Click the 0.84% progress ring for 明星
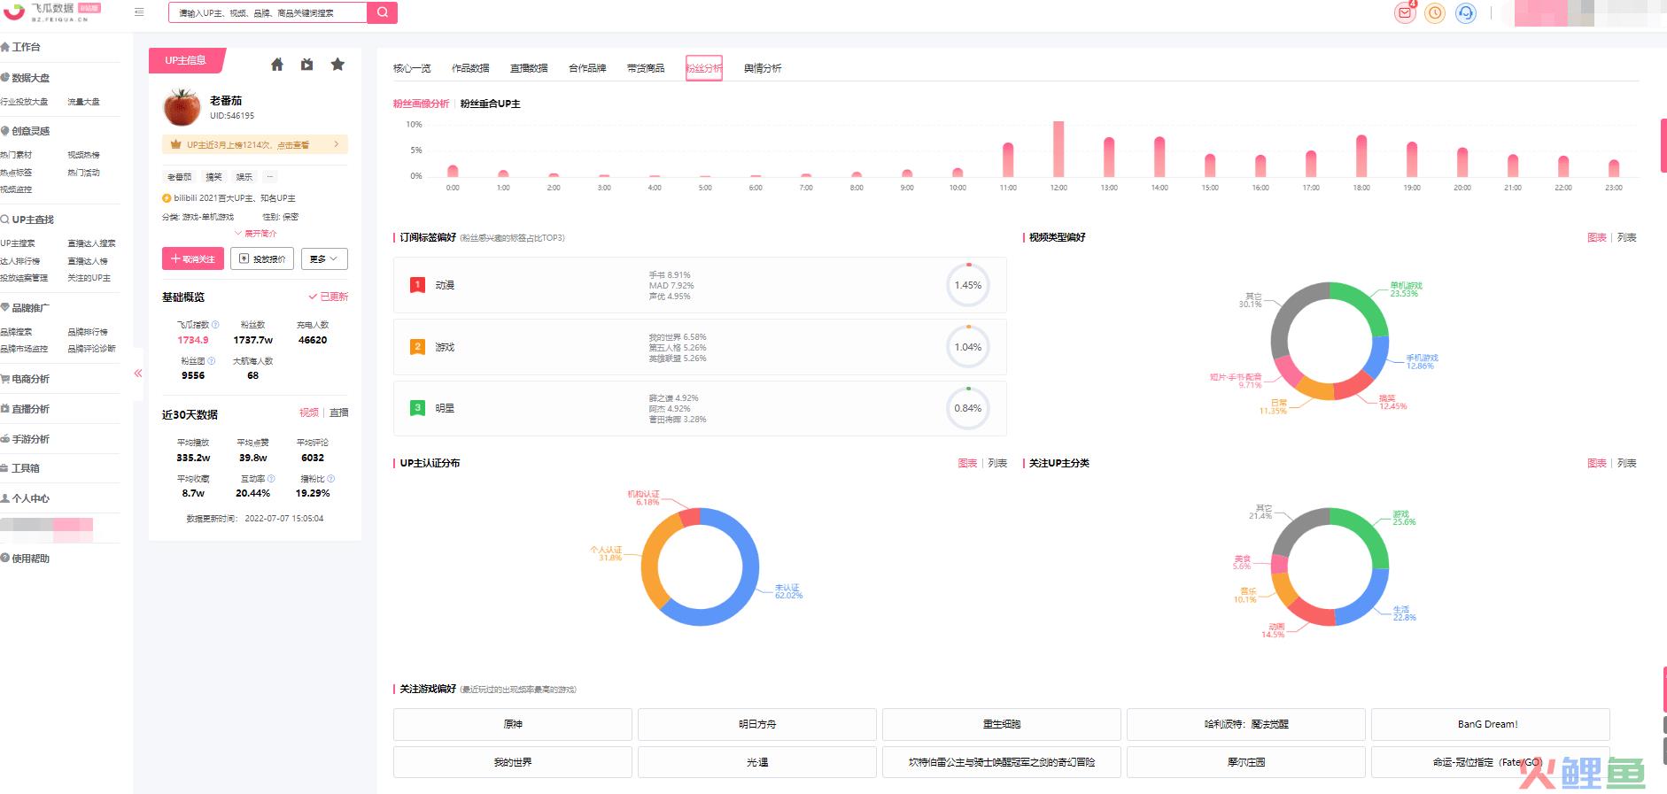 click(968, 408)
